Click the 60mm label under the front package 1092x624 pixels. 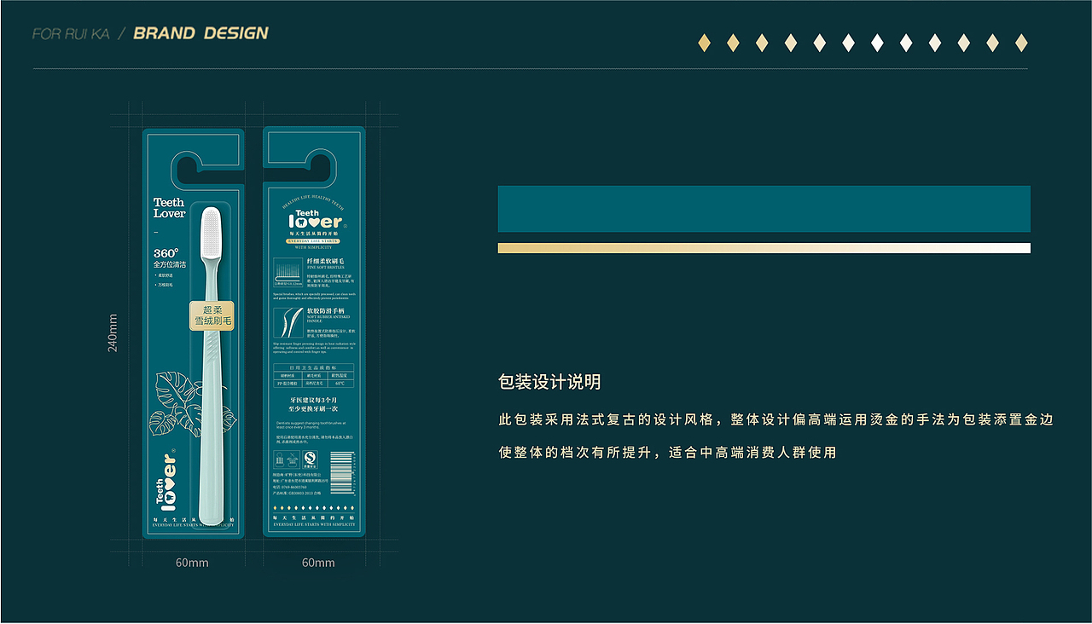tap(192, 563)
